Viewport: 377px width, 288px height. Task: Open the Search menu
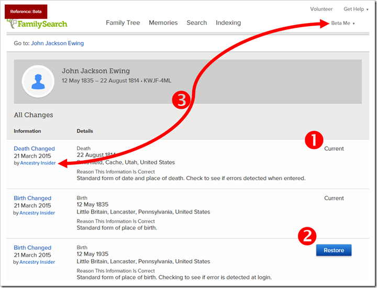click(x=197, y=23)
